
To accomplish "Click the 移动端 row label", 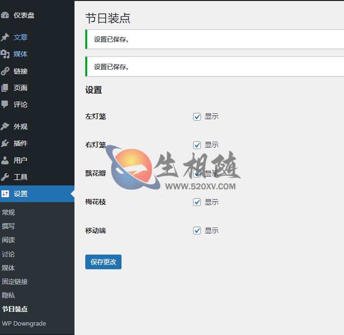I will pyautogui.click(x=96, y=231).
